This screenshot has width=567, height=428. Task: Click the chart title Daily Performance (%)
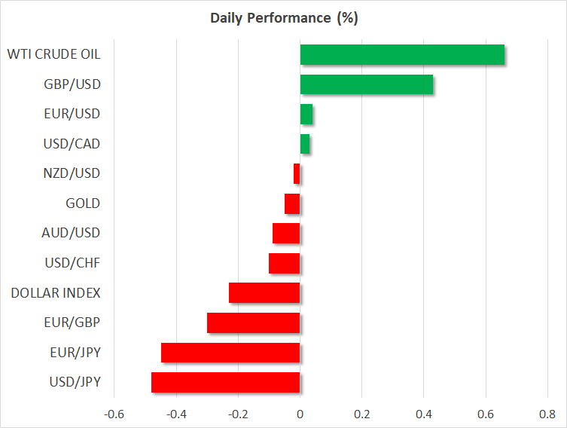(283, 18)
